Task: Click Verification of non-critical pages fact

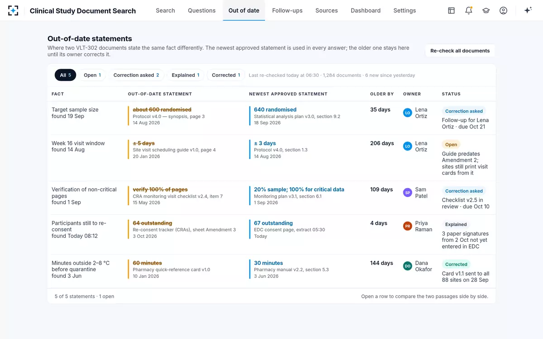Action: pos(84,193)
